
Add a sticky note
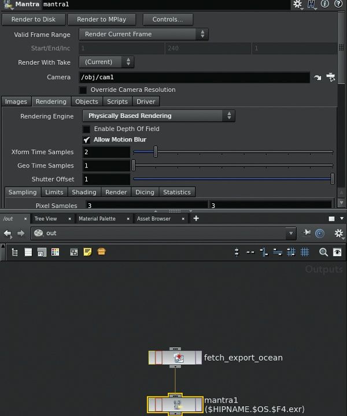87,252
